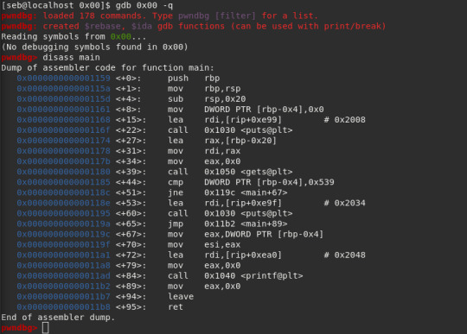Click the cmp DWORD PTR 0x539 instruction
Viewport: 467px width, 334px height.
pyautogui.click(x=251, y=182)
